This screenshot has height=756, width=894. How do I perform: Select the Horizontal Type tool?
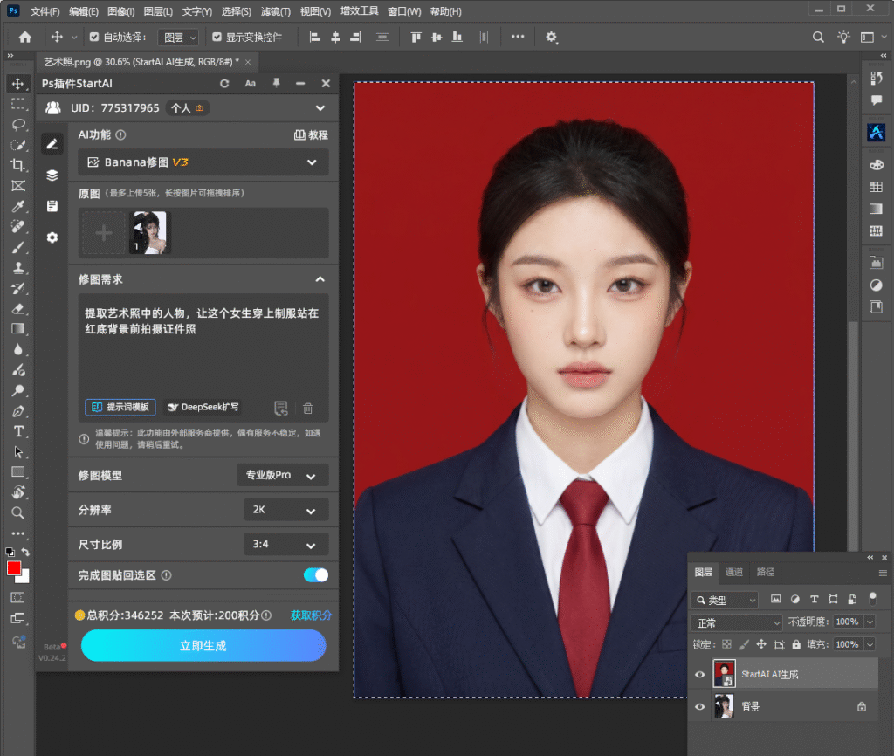[x=17, y=431]
